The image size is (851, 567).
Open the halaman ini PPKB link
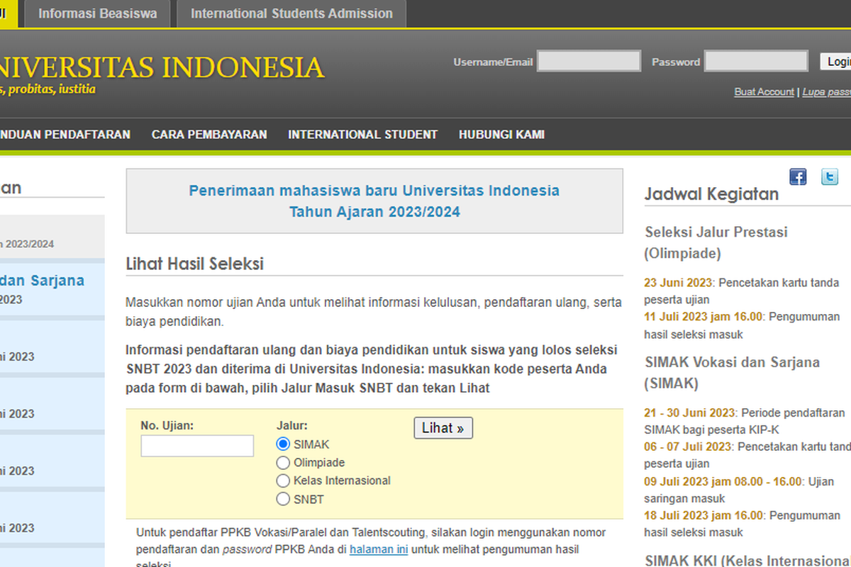point(379,549)
